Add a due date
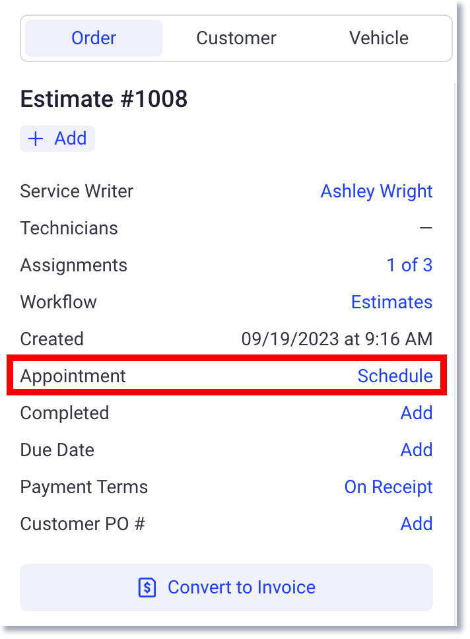 (417, 450)
